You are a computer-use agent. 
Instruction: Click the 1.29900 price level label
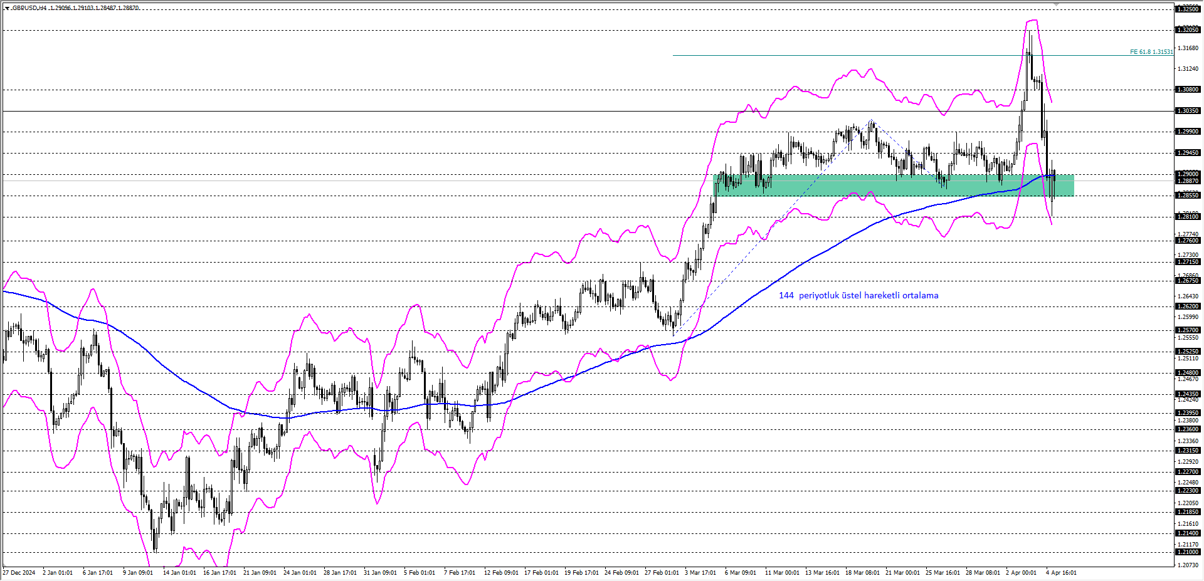click(x=1188, y=132)
